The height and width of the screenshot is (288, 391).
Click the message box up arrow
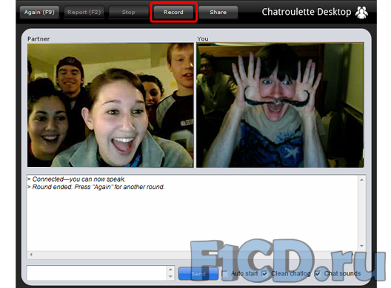point(170,270)
